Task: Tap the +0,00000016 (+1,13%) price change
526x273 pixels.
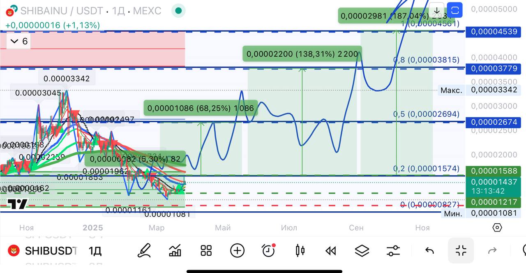Action: [x=53, y=25]
